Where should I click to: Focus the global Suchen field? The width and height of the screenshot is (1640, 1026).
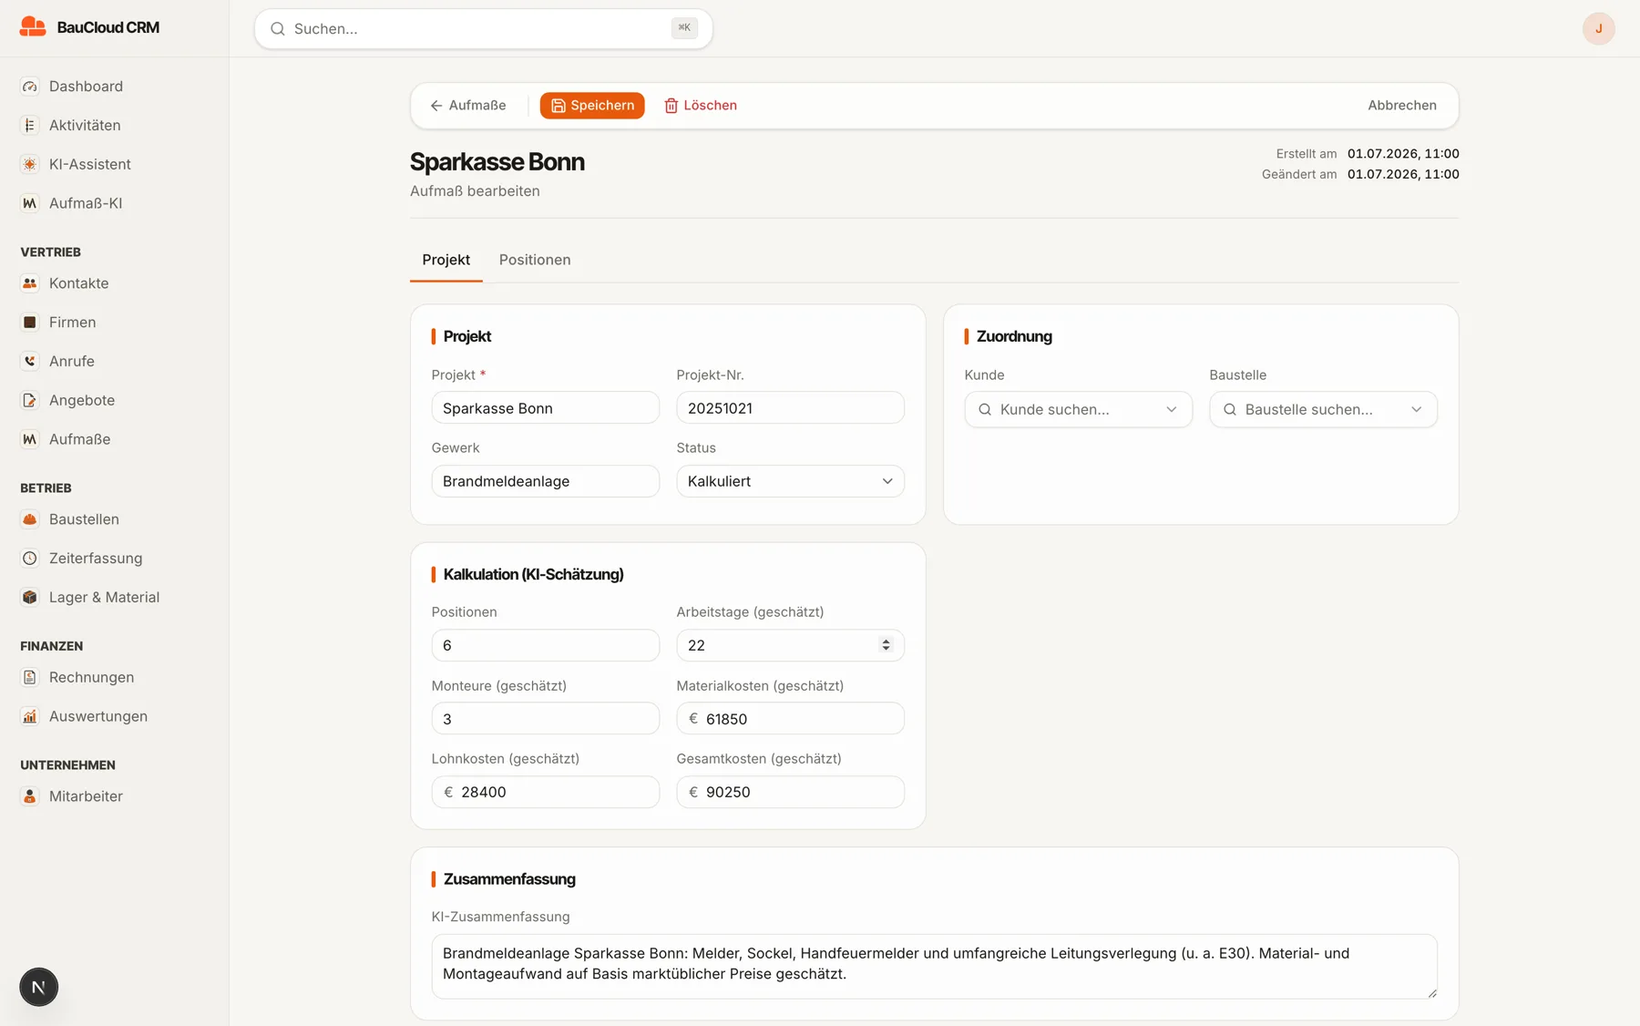[483, 29]
